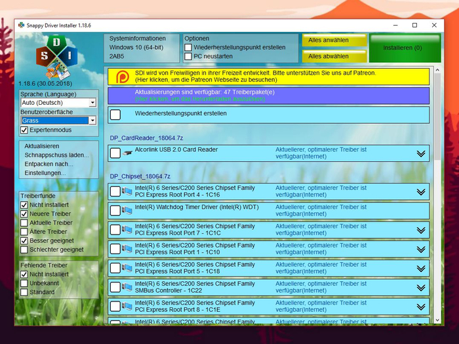Uncheck Nicht installiert under Treiberfunde

click(24, 205)
